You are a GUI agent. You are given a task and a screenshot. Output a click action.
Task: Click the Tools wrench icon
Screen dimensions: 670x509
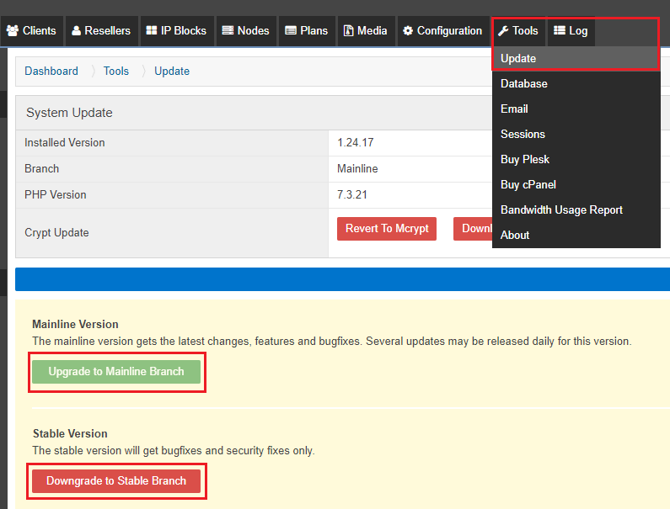(503, 31)
